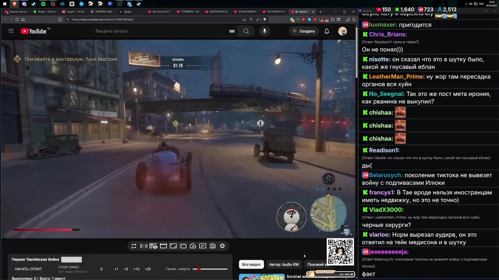
Task: Click the QR code overlay image
Action: click(x=340, y=252)
